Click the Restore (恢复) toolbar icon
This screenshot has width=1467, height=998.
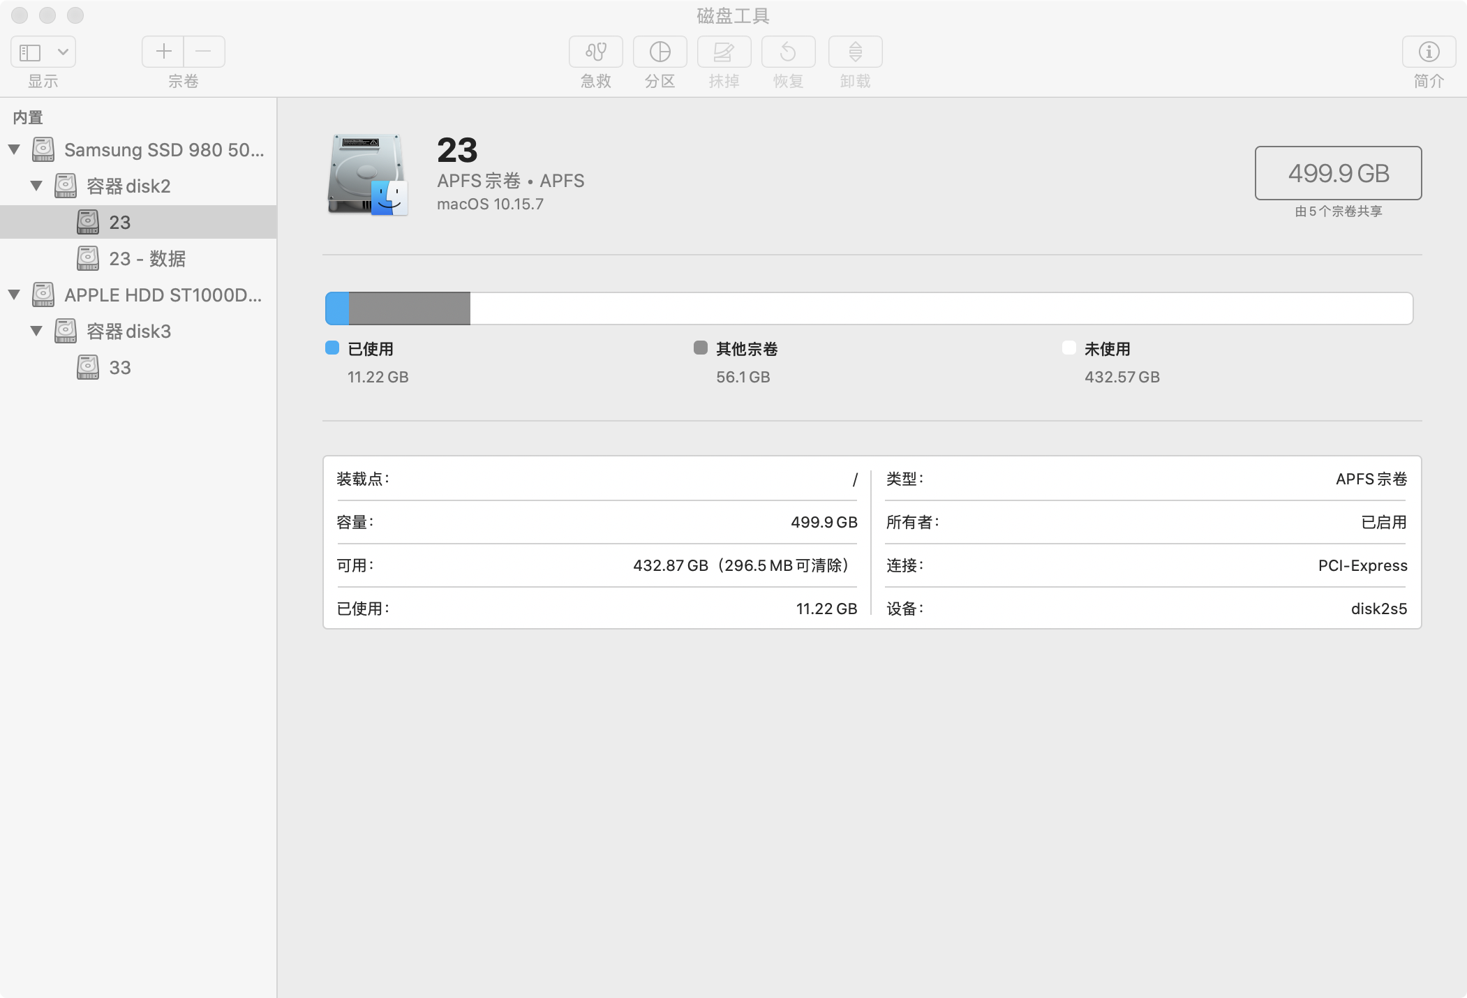coord(788,52)
